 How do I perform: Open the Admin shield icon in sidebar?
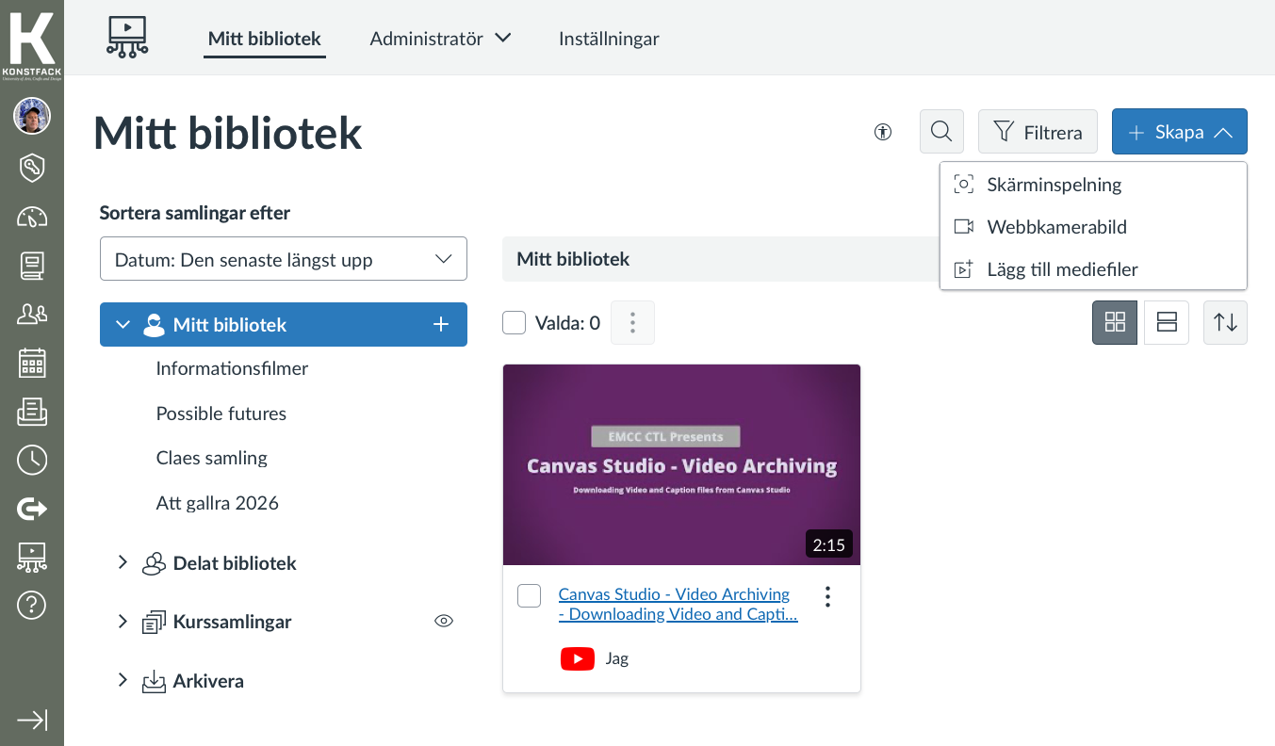point(32,168)
